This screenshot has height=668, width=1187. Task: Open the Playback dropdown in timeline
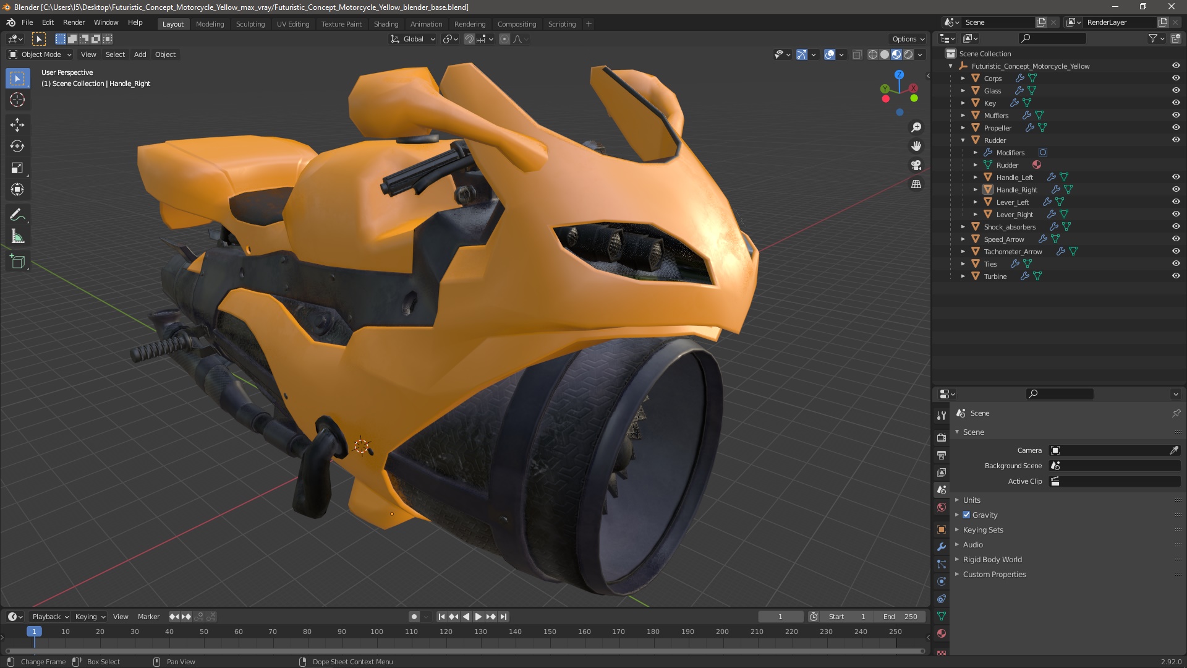50,617
